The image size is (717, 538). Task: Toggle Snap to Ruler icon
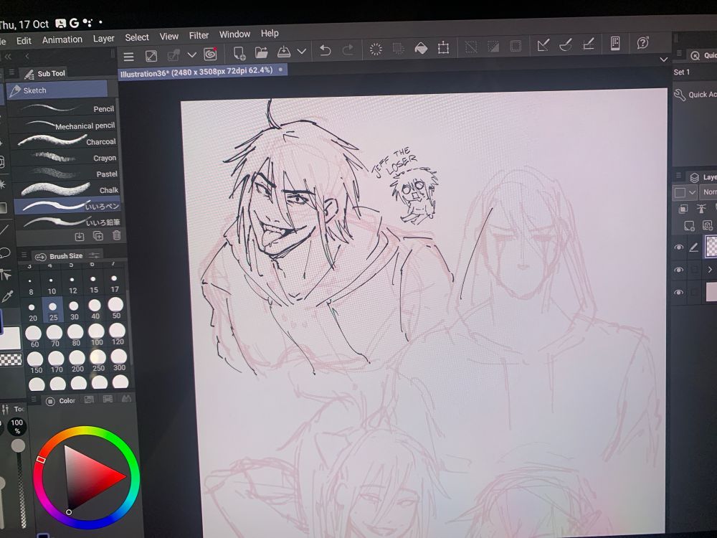point(543,44)
